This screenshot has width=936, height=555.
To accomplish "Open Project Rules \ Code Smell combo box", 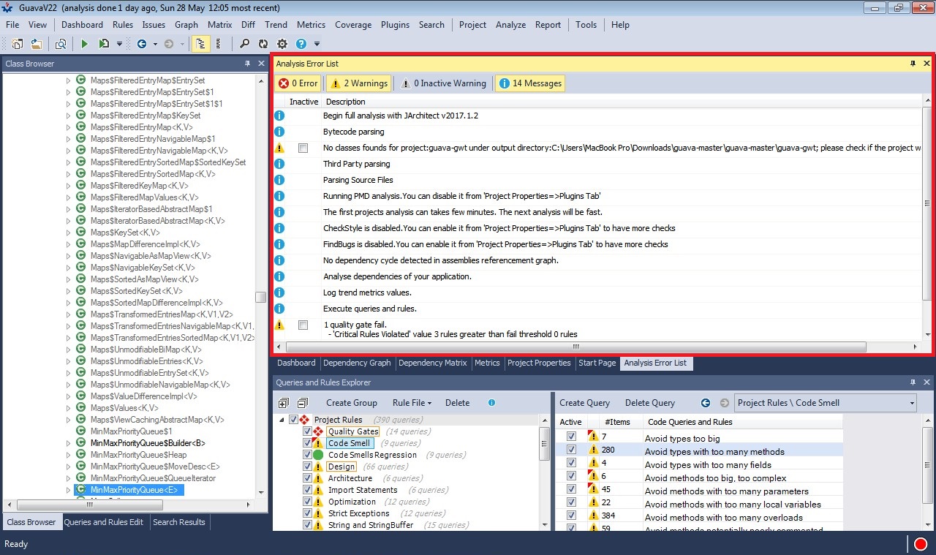I will 826,403.
